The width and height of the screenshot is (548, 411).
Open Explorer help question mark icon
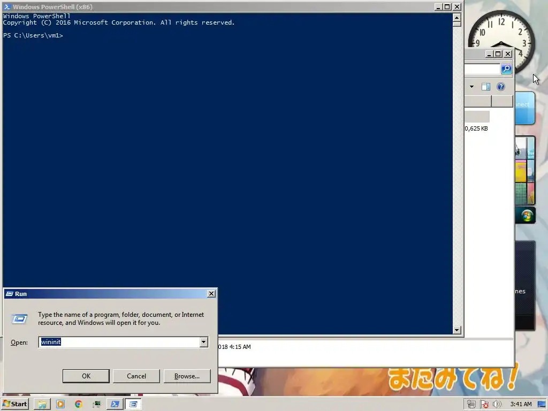click(x=501, y=87)
